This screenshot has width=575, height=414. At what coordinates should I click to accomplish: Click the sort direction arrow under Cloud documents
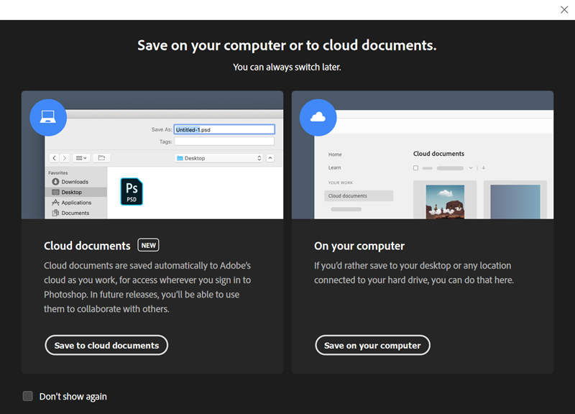coord(484,168)
